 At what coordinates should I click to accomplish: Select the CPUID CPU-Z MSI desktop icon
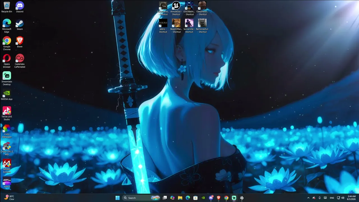point(7,149)
